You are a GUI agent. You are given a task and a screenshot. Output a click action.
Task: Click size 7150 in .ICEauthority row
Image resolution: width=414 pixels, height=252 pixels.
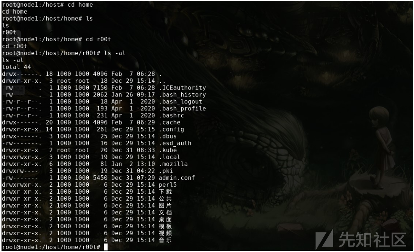pos(100,87)
